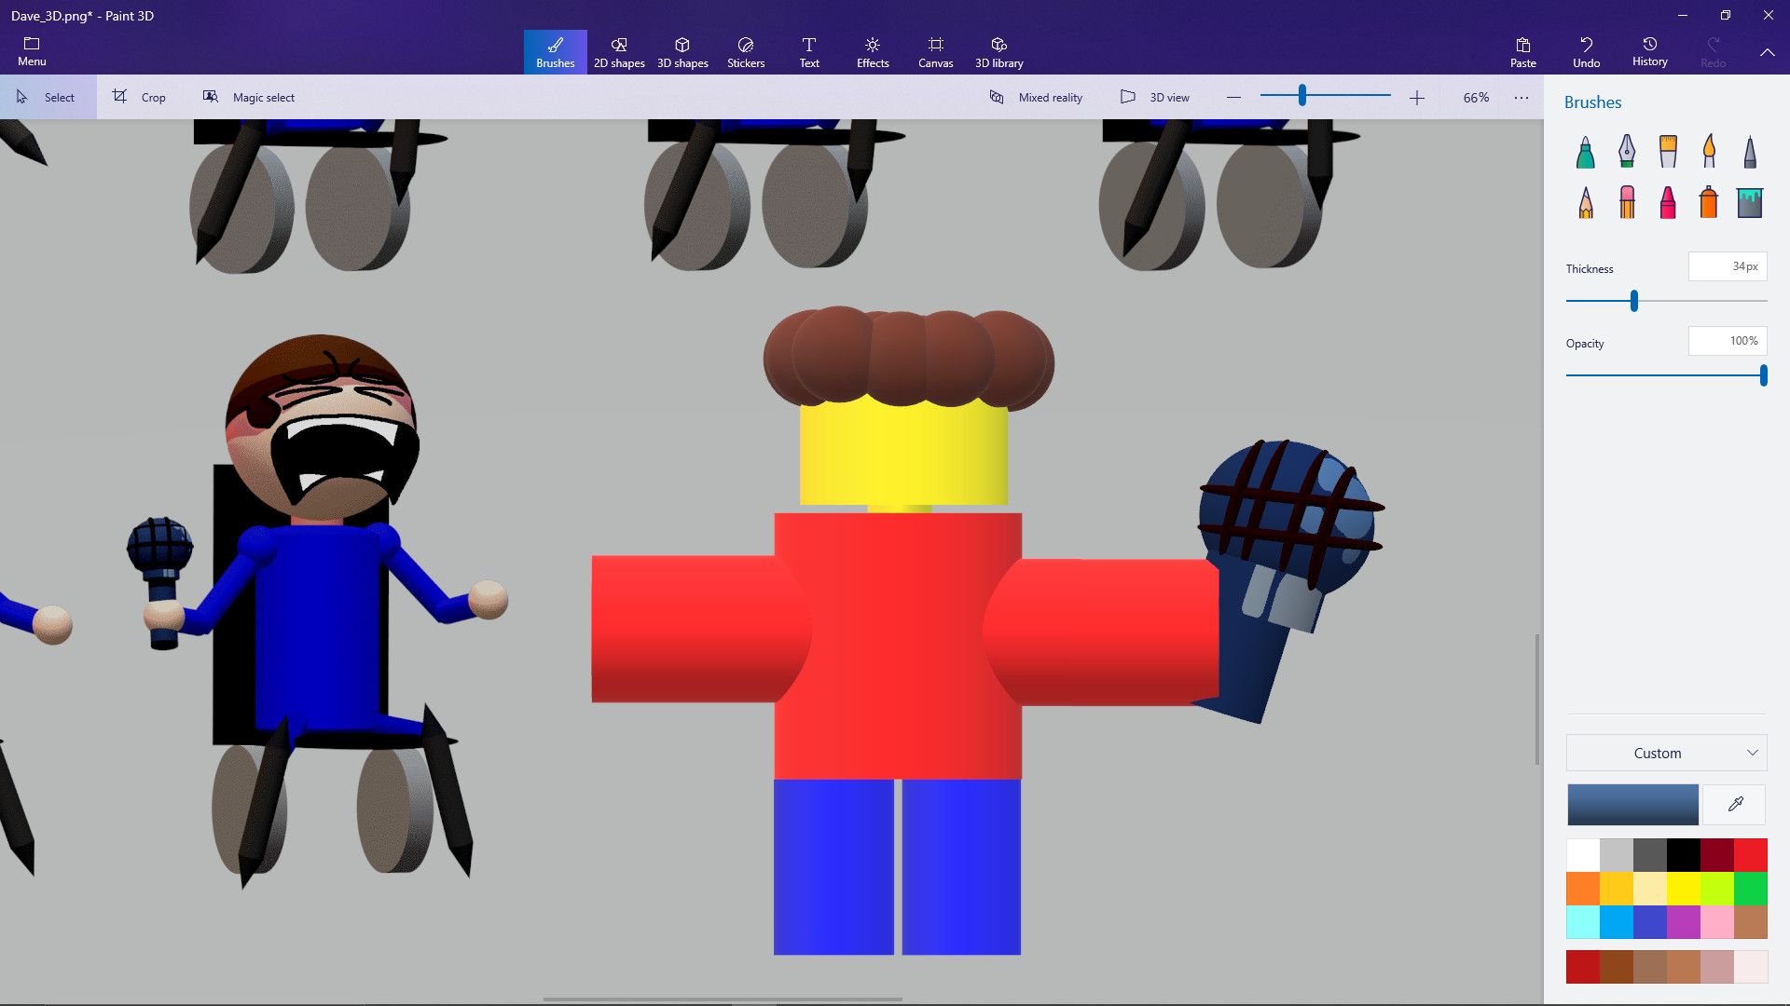Activate the Crop tool
Image resolution: width=1790 pixels, height=1006 pixels.
click(x=140, y=97)
